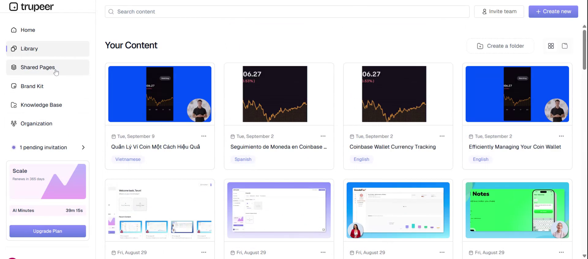Open the GoodsFox video thumbnail
Screen dimensions: 588x259
click(x=398, y=210)
